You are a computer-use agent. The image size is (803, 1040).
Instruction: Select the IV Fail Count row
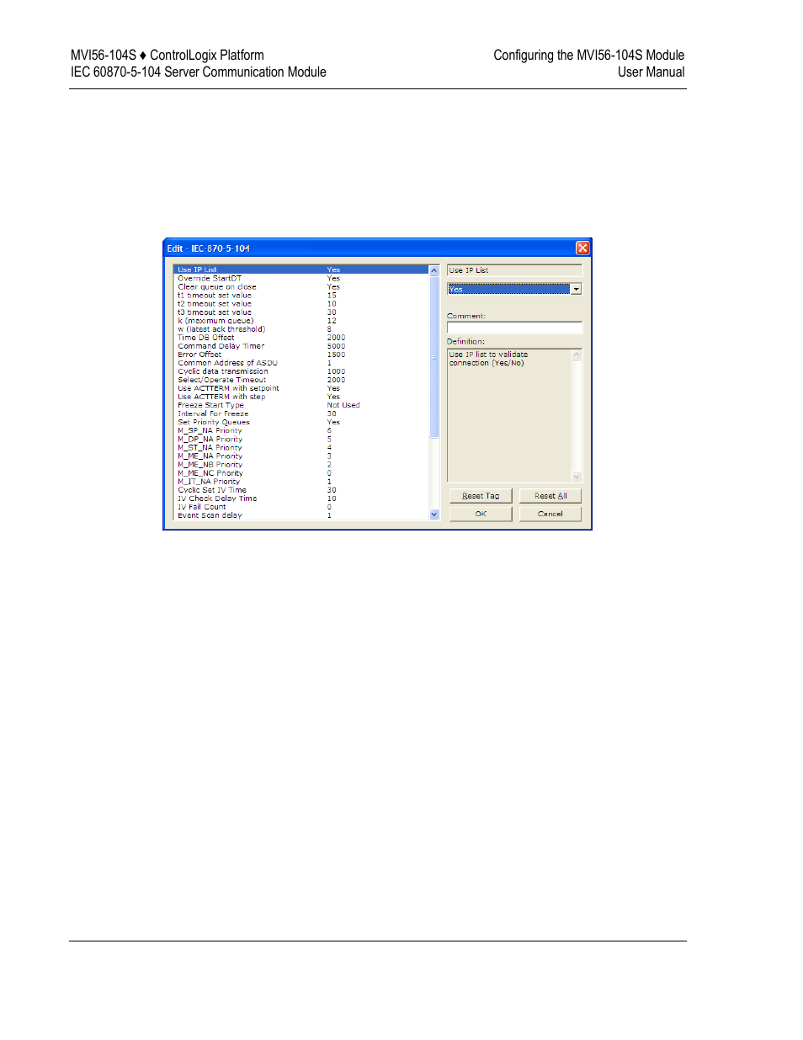301,506
